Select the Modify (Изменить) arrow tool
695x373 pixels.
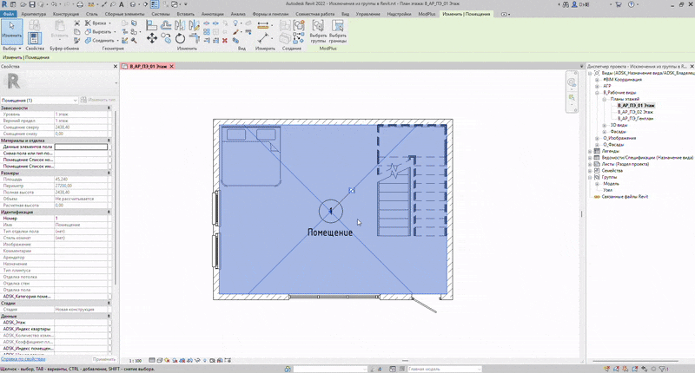coord(11,30)
